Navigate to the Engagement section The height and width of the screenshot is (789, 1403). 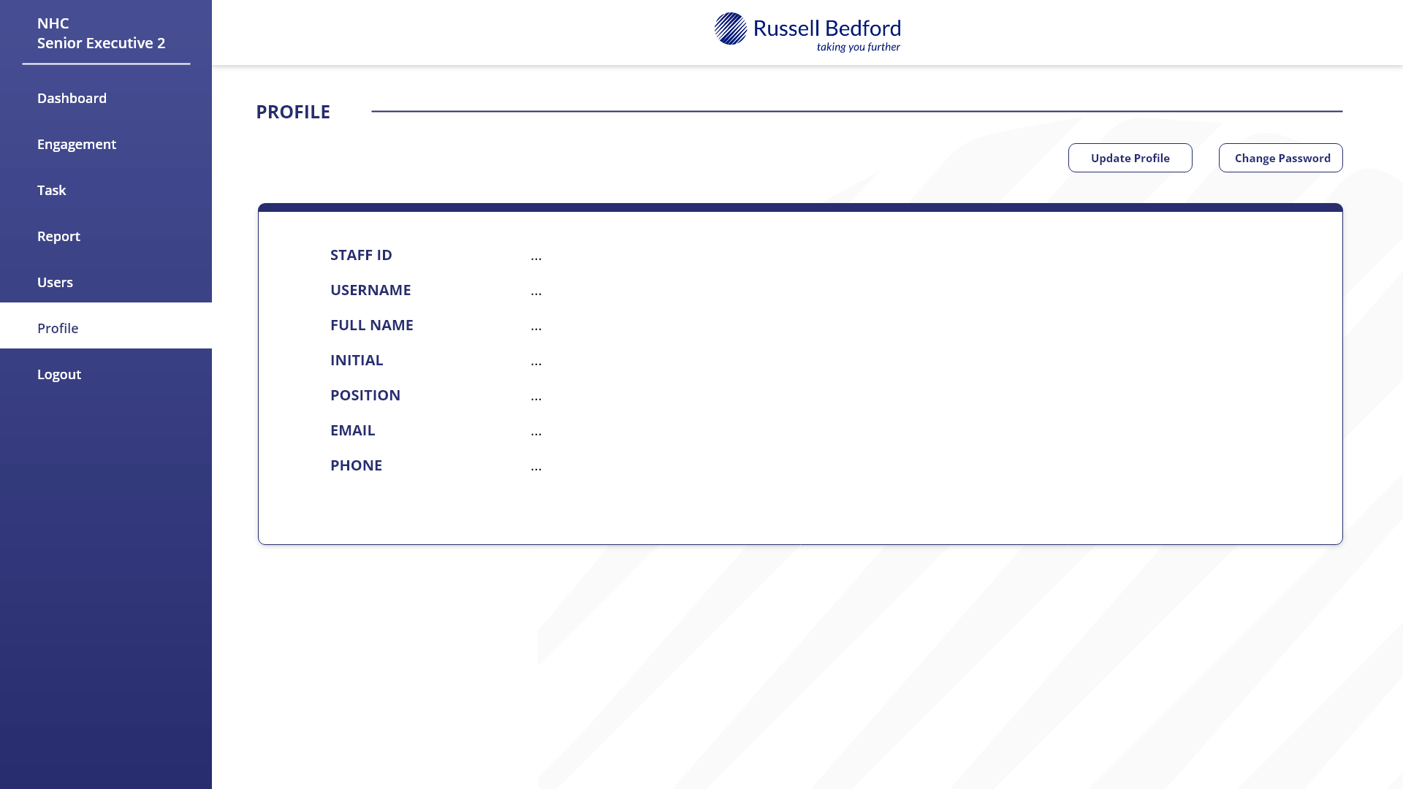[x=77, y=144]
